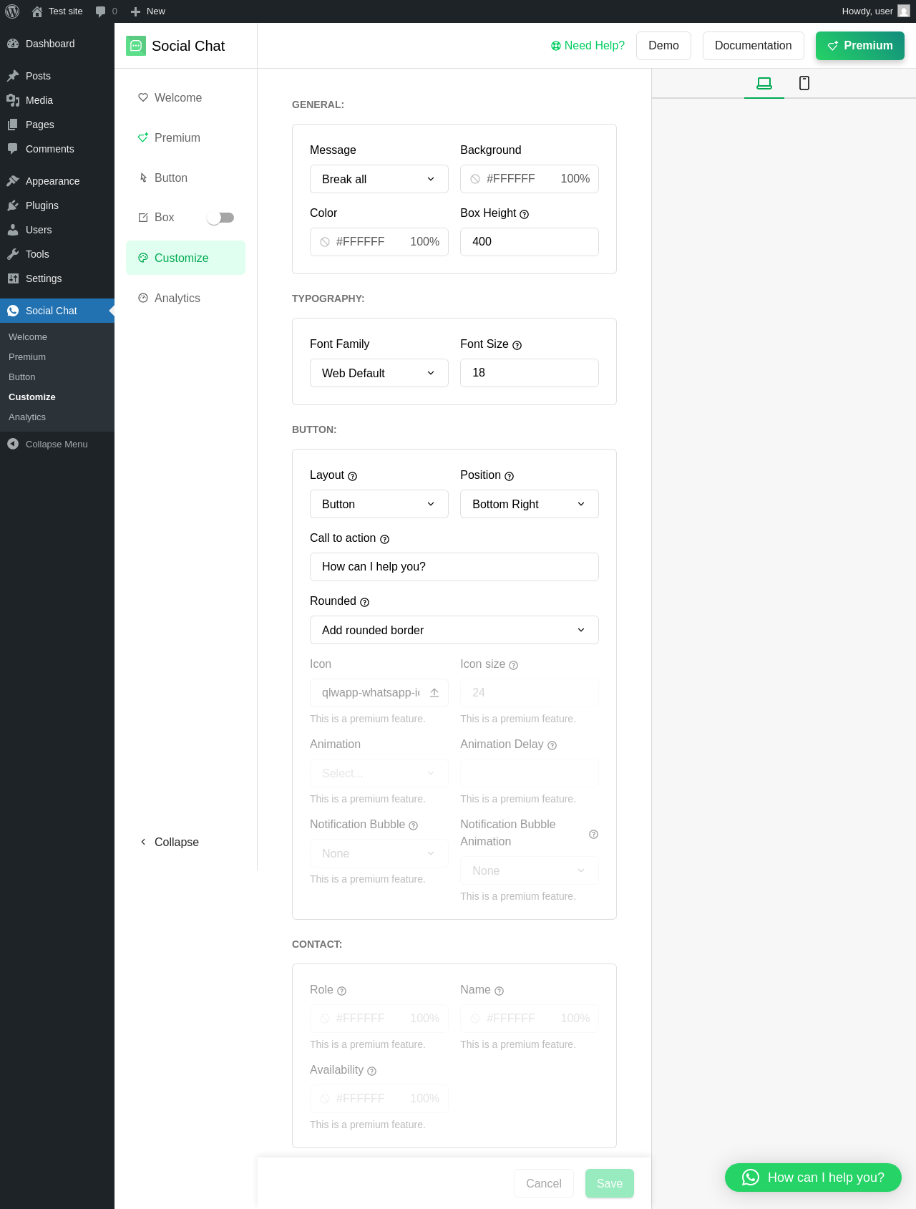The width and height of the screenshot is (916, 1209).
Task: Click the Social Chat logo icon
Action: point(136,46)
